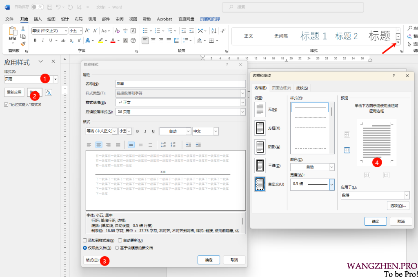
Task: Switch to the 页面边框 tab
Action: click(282, 88)
